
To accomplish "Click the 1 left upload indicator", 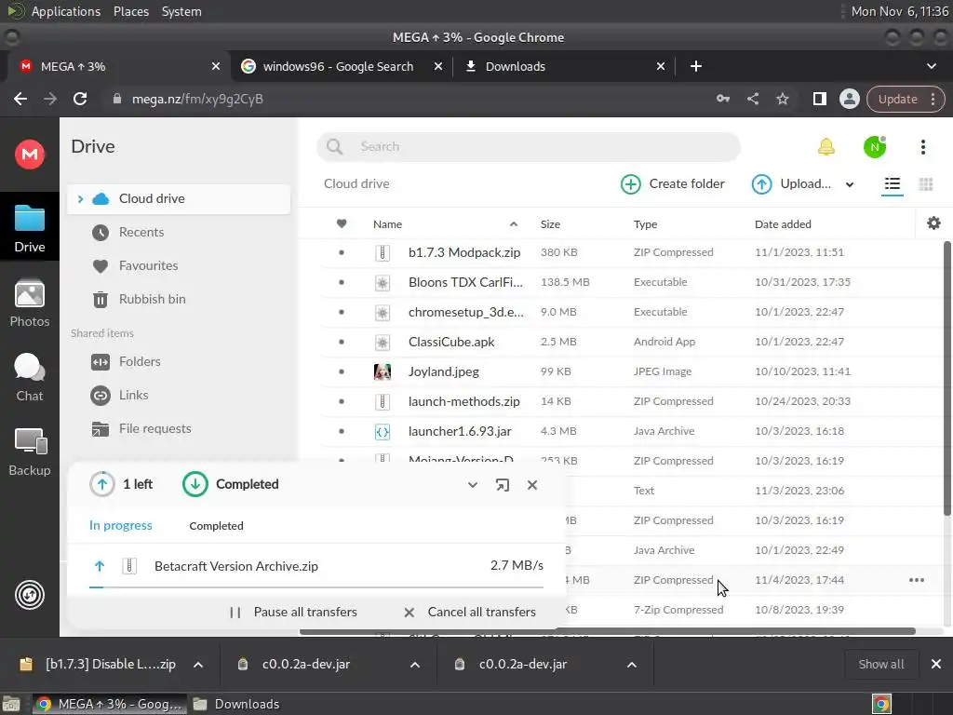I will (x=121, y=484).
